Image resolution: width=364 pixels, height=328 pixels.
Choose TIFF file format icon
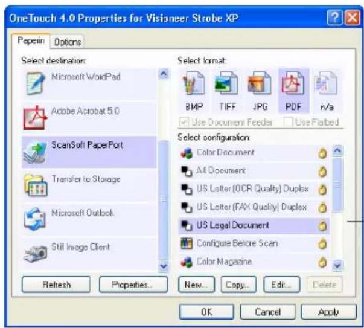[226, 83]
